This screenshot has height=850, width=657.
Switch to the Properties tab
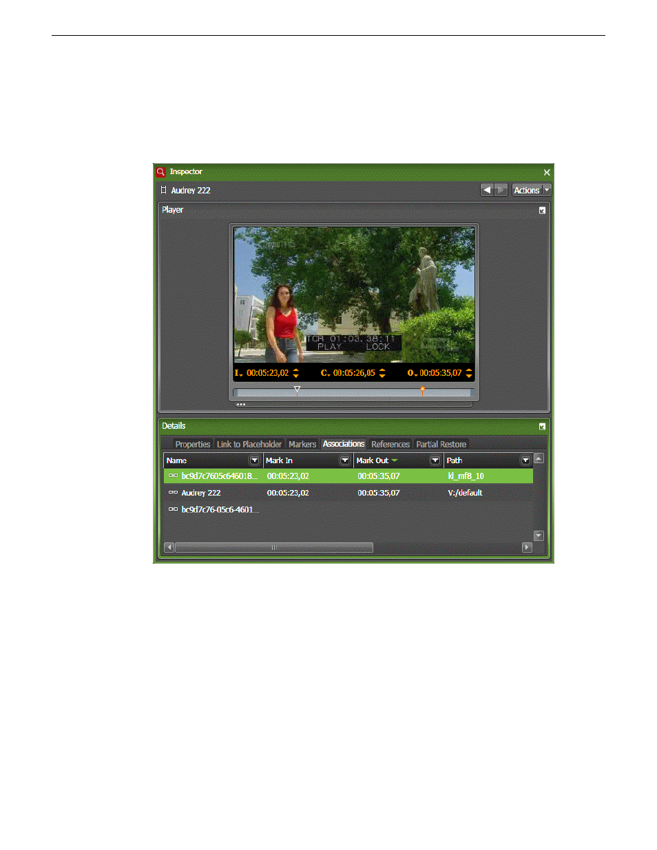(192, 445)
